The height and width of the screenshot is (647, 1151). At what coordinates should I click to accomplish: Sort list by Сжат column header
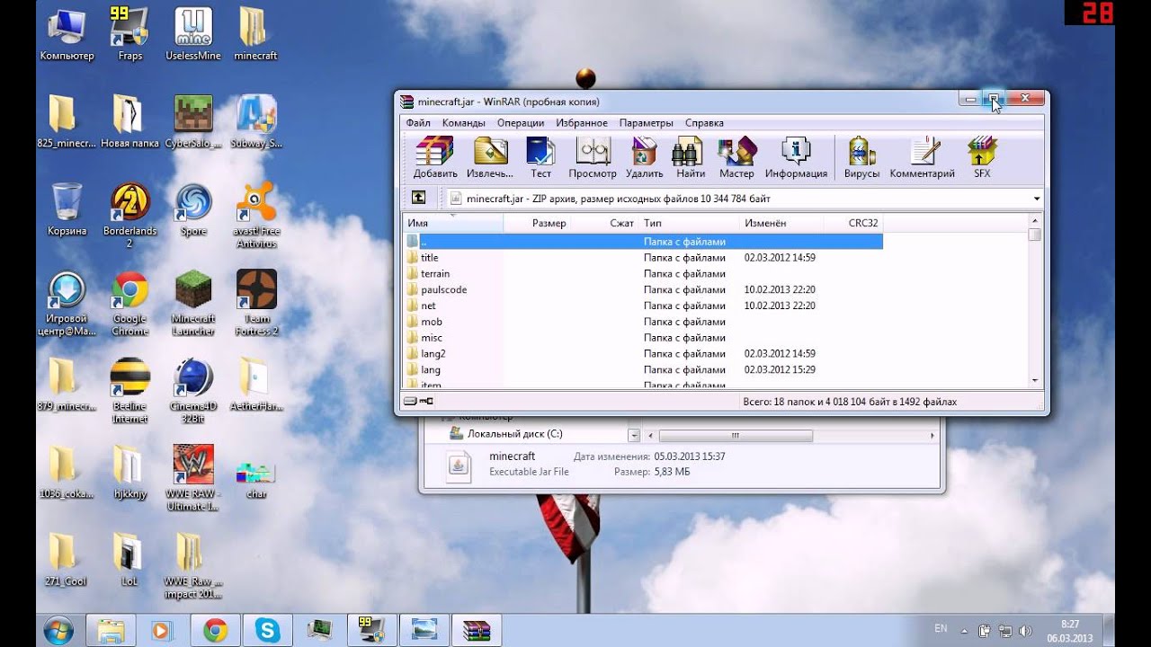[x=604, y=223]
